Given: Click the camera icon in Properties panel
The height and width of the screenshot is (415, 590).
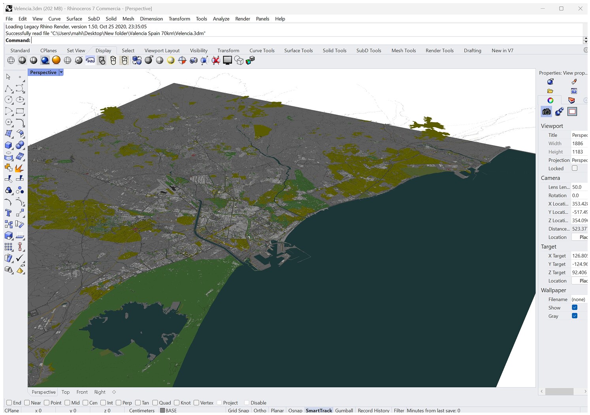Looking at the screenshot, I should click(546, 112).
